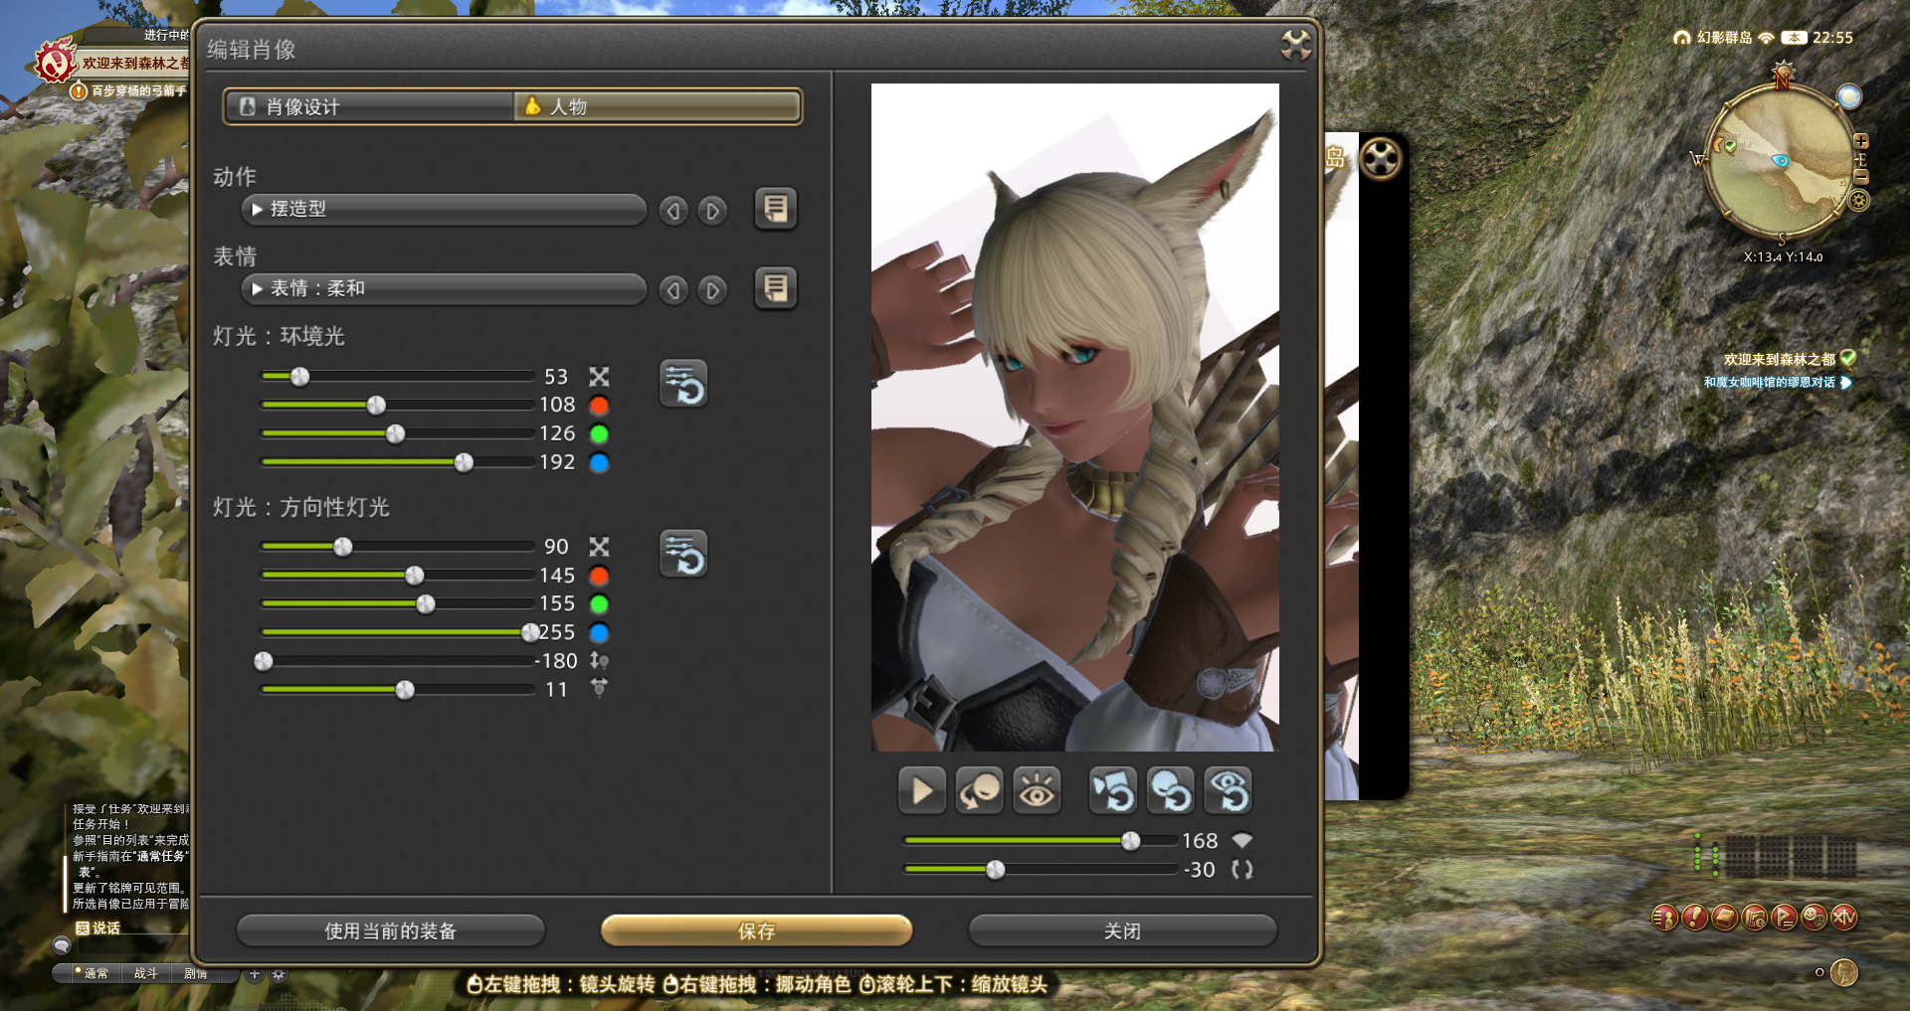This screenshot has height=1011, width=1910.
Task: Click ambient light green slider valued 126
Action: point(398,433)
